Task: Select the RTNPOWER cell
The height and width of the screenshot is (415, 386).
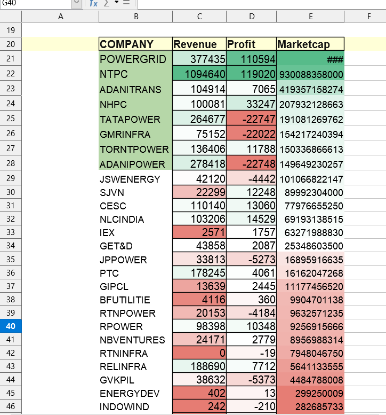Action: pyautogui.click(x=135, y=313)
